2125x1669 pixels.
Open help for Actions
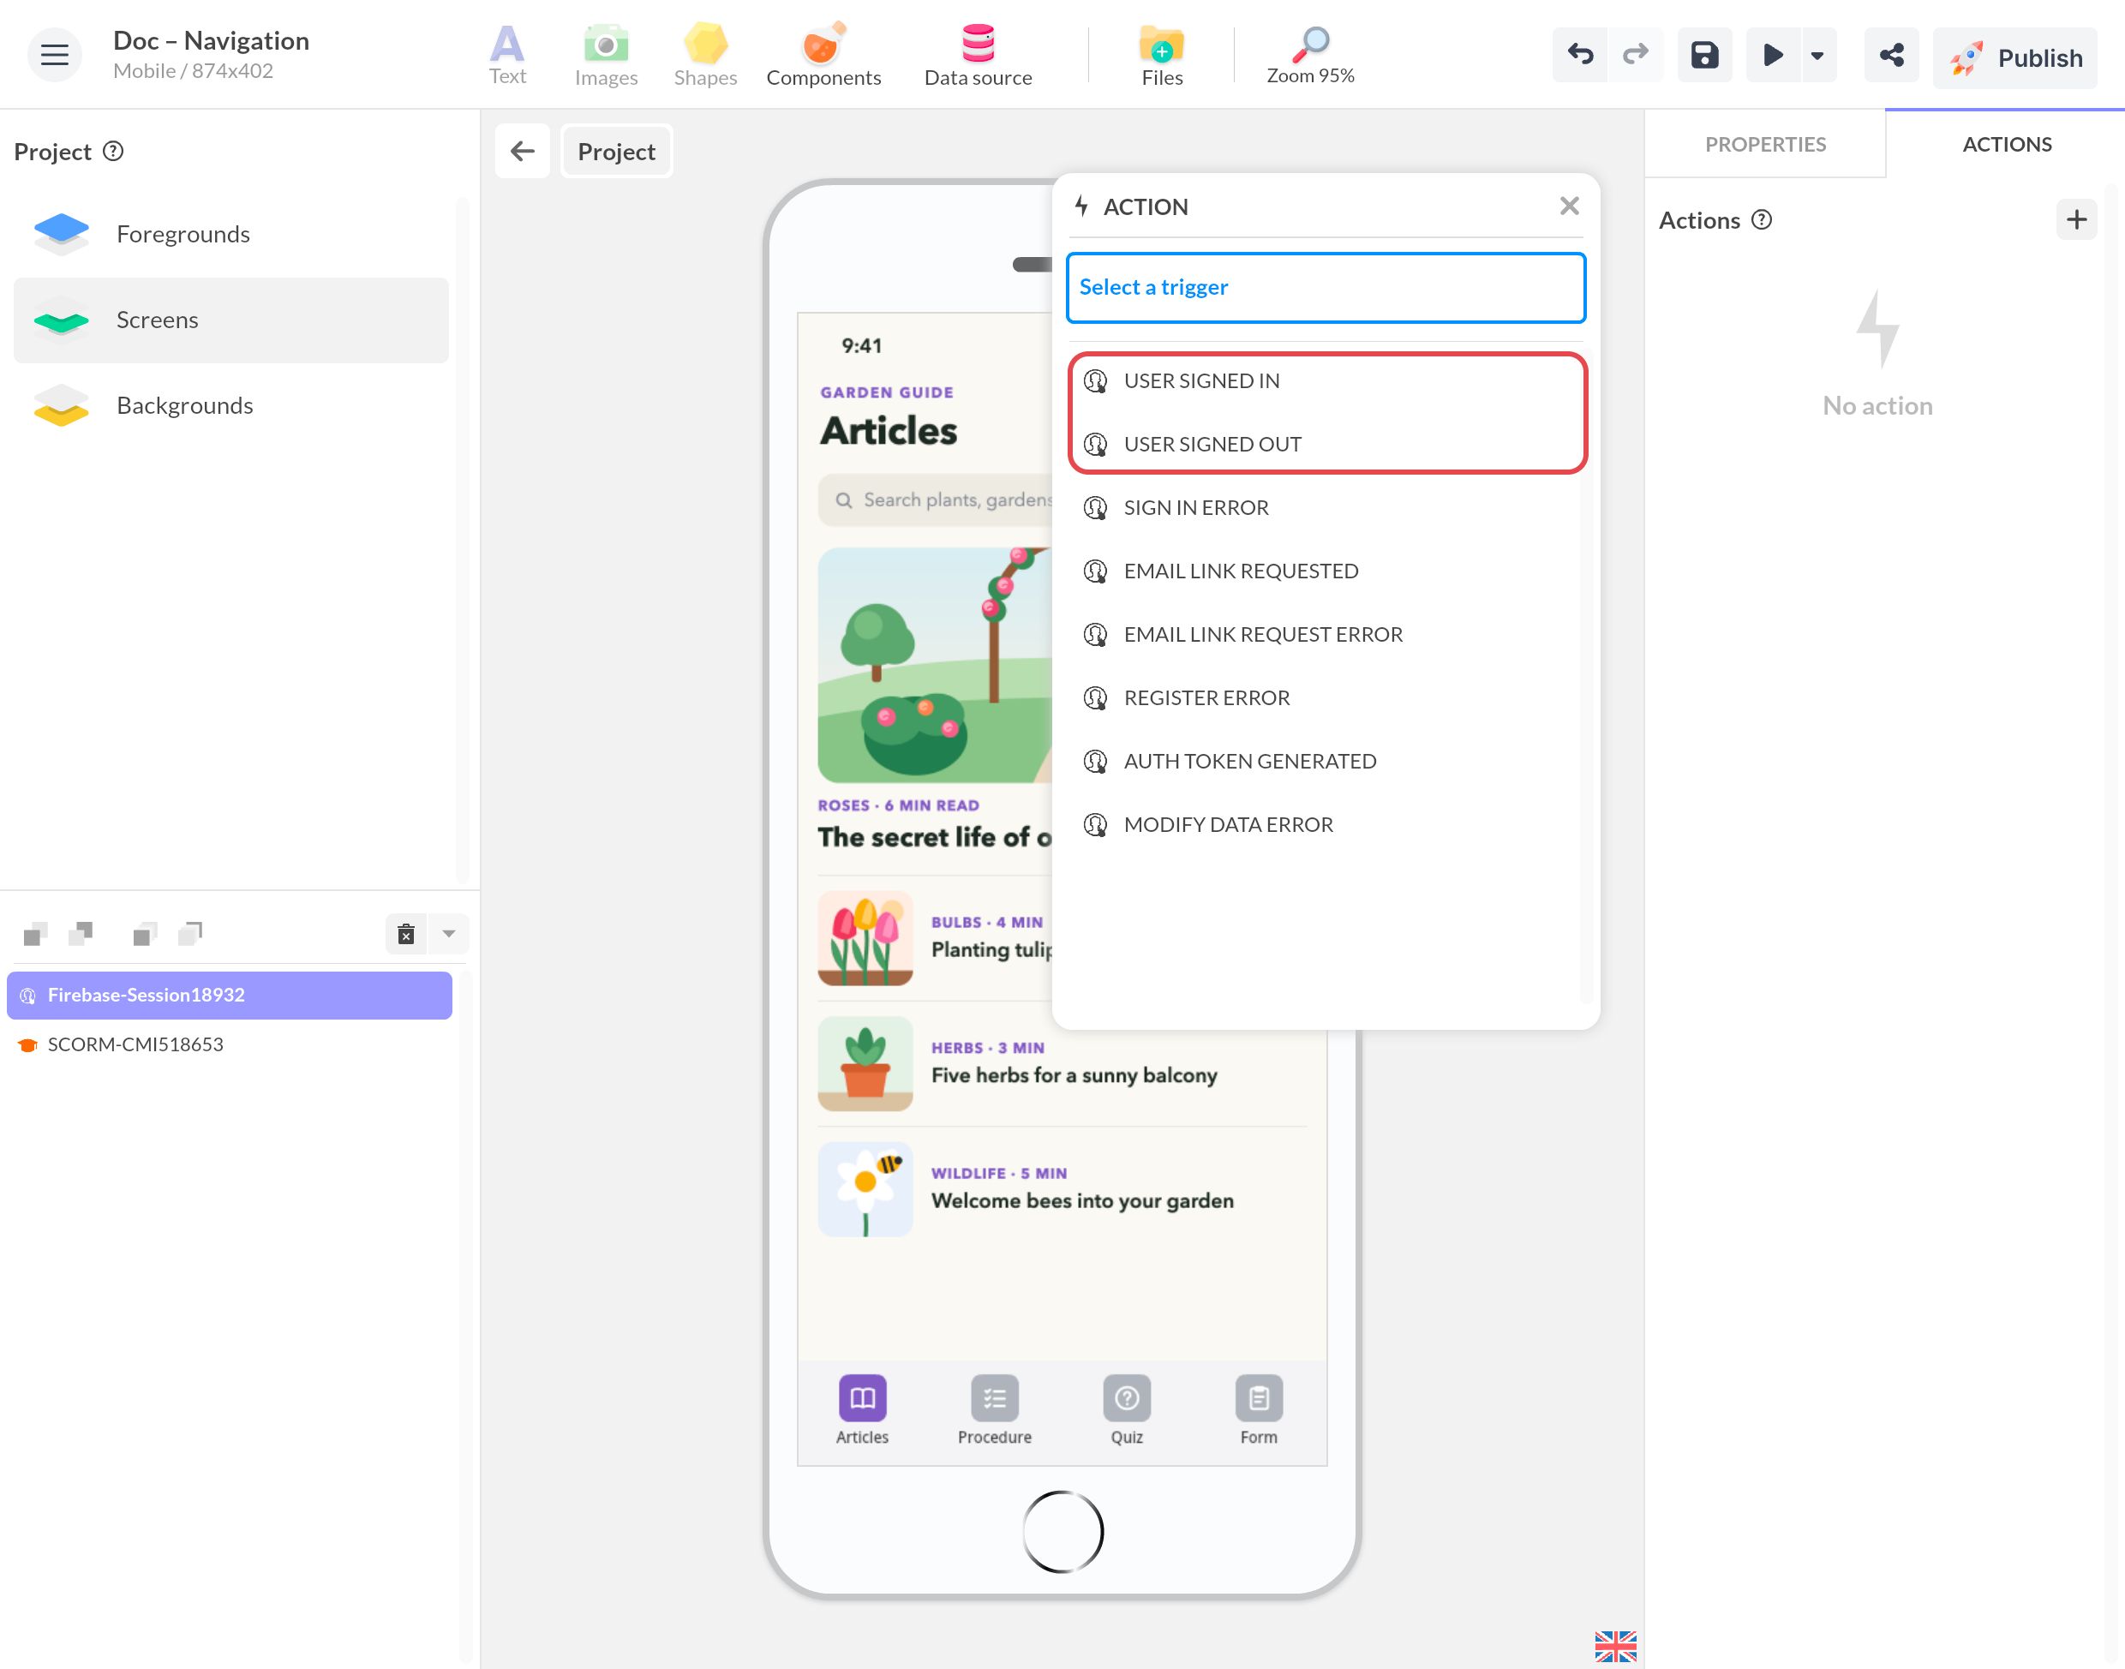click(x=1762, y=220)
